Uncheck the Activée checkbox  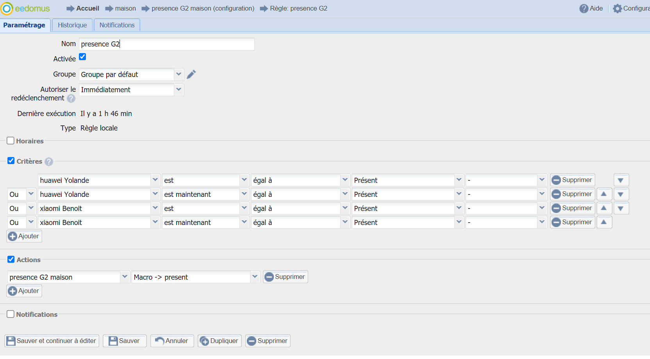coord(82,57)
